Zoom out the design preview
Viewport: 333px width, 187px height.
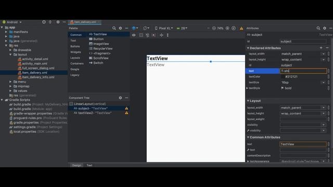pyautogui.click(x=214, y=28)
